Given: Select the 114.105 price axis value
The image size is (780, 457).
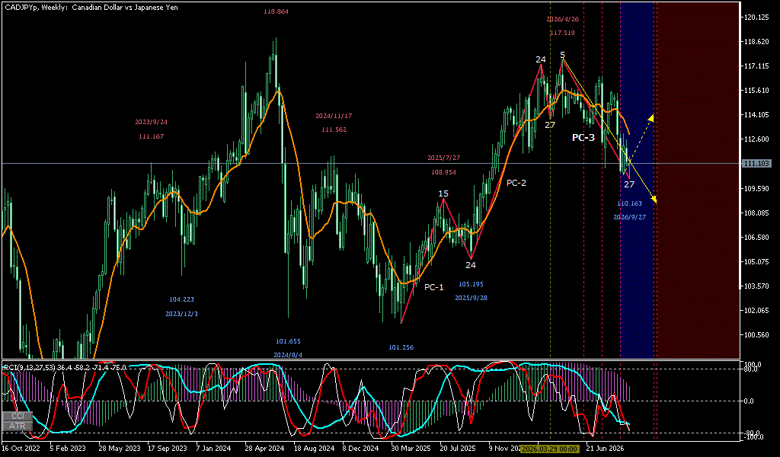Looking at the screenshot, I should (756, 115).
